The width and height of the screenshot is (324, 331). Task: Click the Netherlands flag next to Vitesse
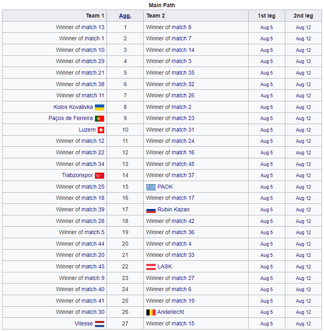(100, 324)
